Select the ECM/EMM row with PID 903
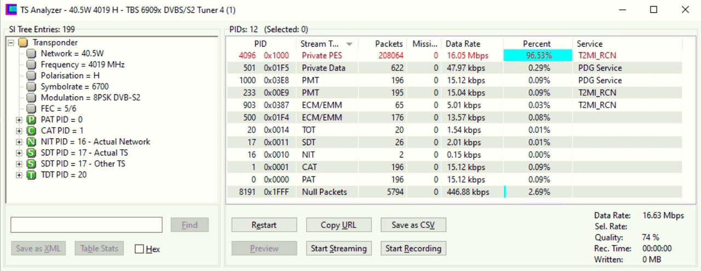 pos(455,105)
